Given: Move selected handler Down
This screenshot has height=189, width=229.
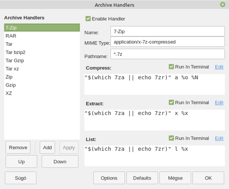Looking at the screenshot, I should pyautogui.click(x=60, y=162).
